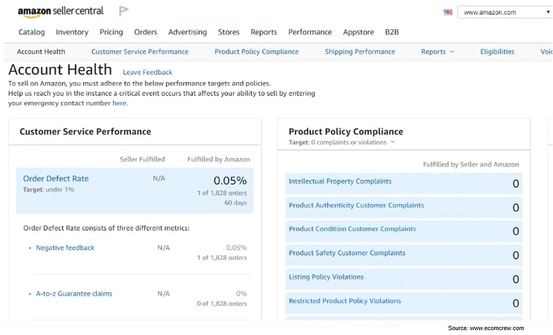Screen dimensions: 553x335
Task: Open the Order Defect Rate link
Action: point(56,178)
